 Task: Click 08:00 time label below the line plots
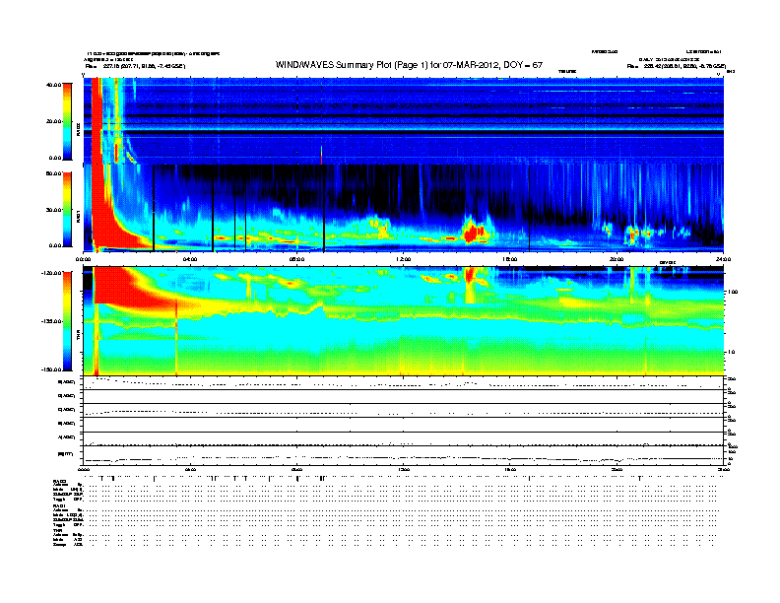[x=296, y=469]
